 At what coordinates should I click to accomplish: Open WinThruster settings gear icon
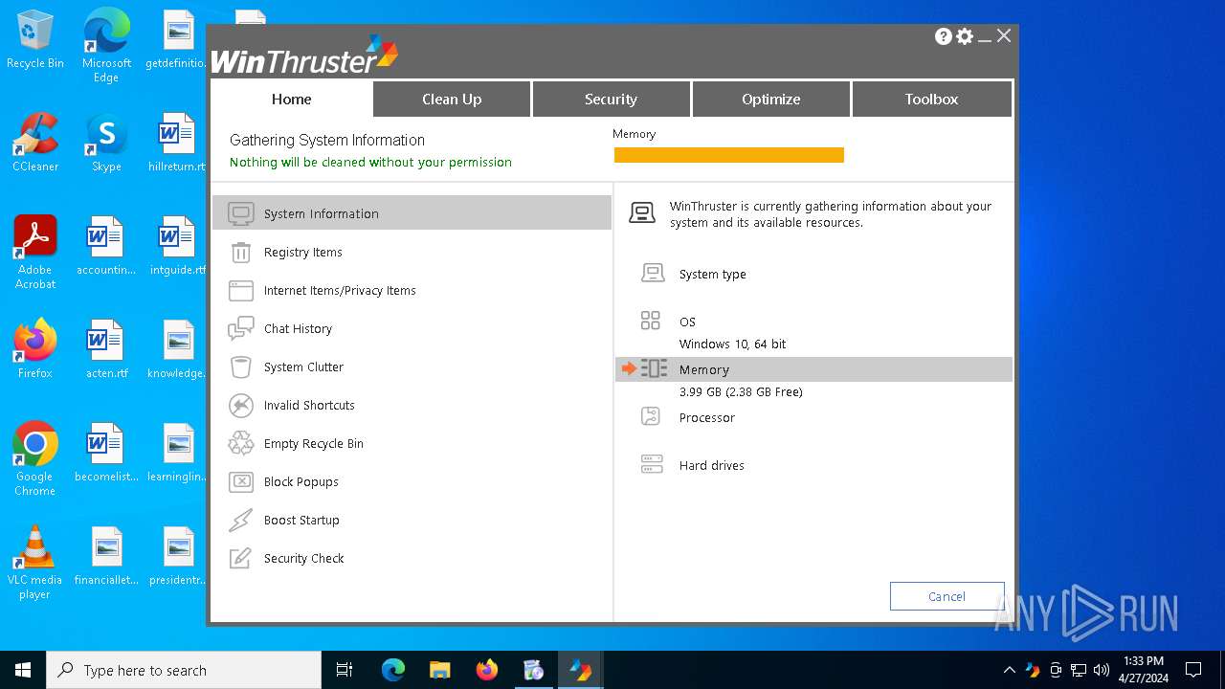(x=965, y=36)
